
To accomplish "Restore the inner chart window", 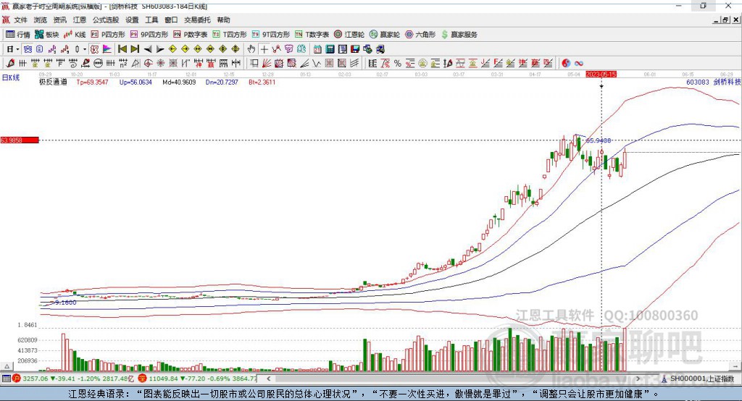I will coord(725,20).
